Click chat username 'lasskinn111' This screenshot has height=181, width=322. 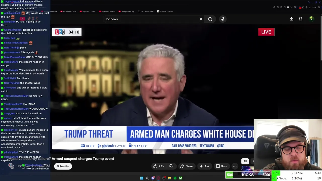(11, 130)
